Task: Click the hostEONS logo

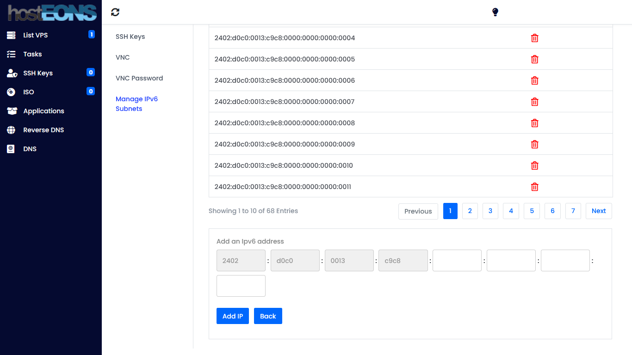Action: [52, 12]
